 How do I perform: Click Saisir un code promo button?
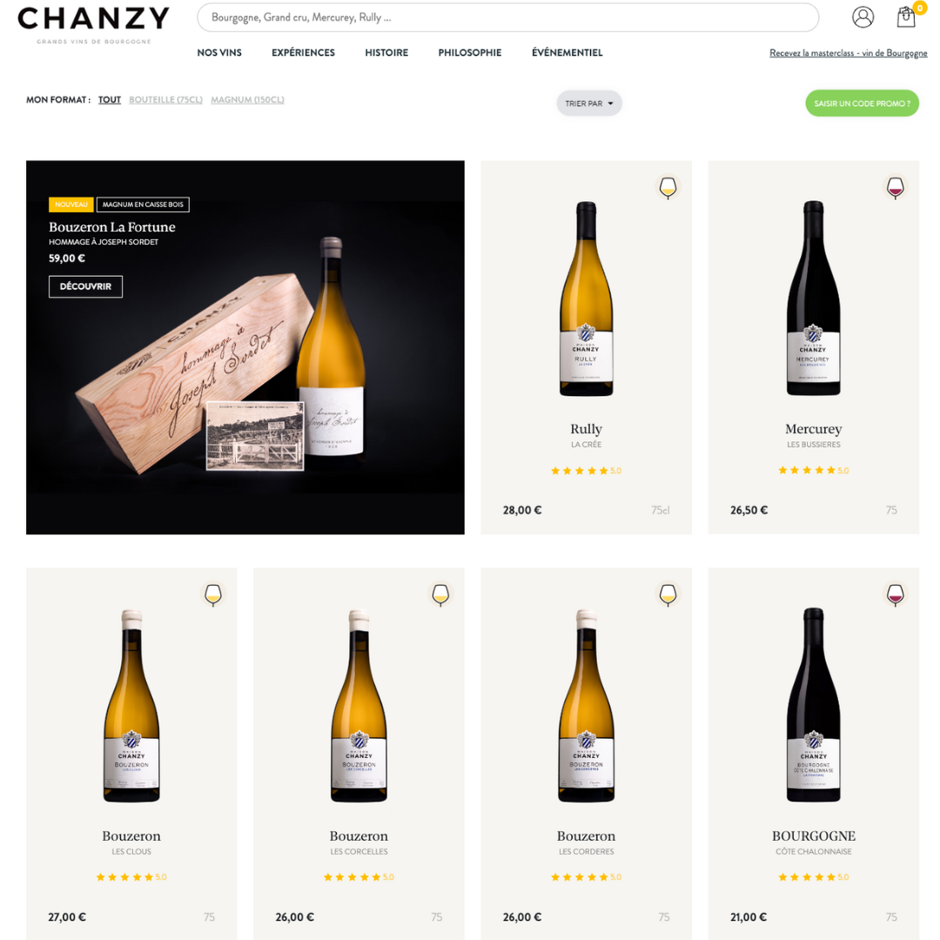click(x=862, y=103)
